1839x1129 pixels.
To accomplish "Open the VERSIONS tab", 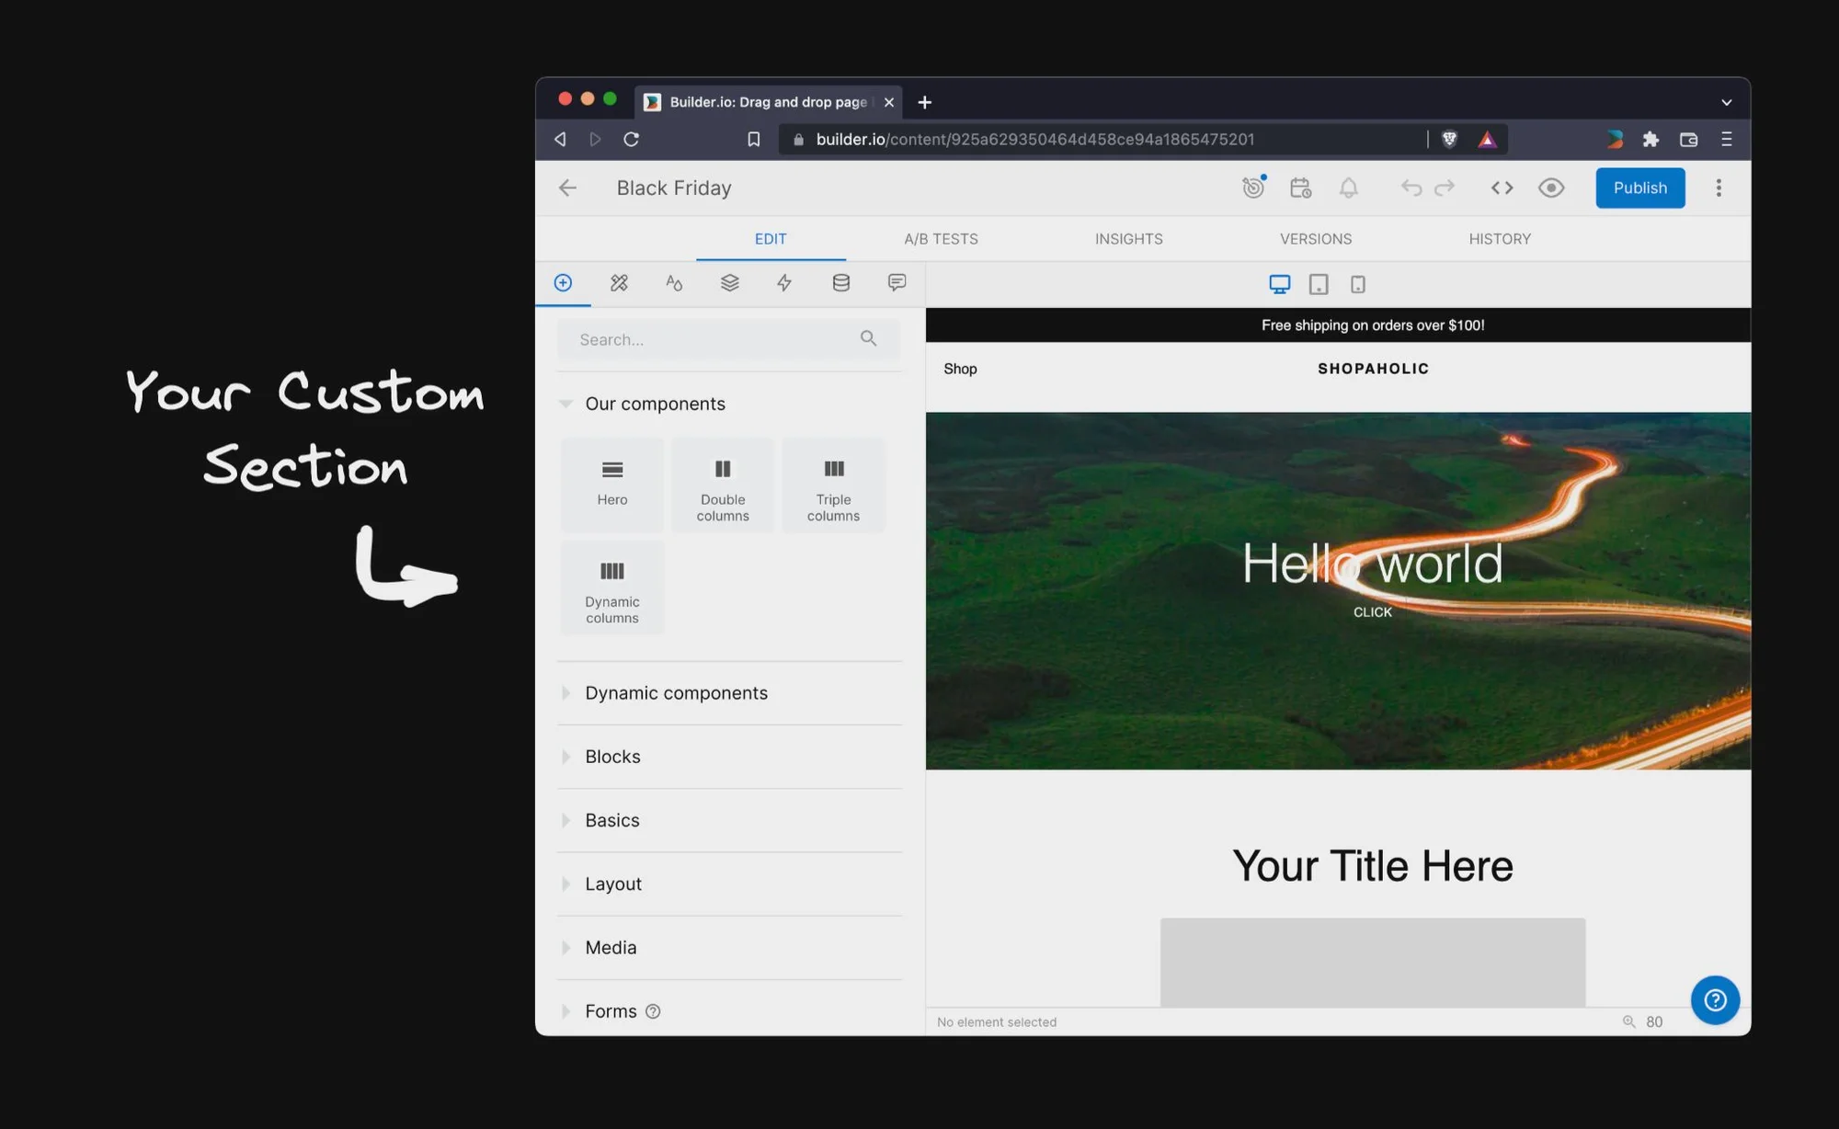I will click(x=1316, y=239).
